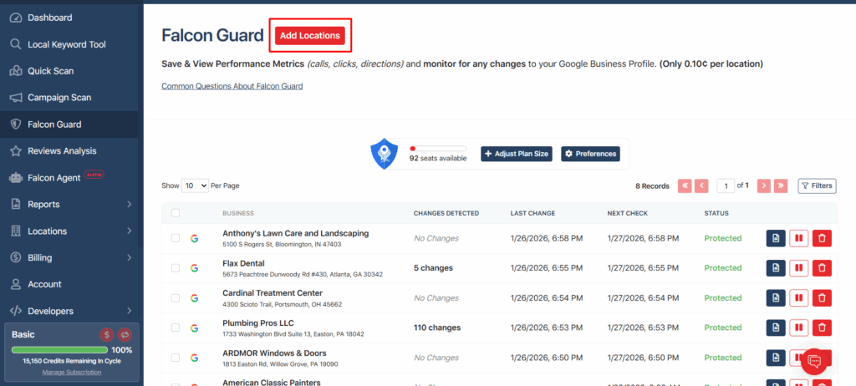The width and height of the screenshot is (856, 386).
Task: Open the Per Page count dropdown
Action: pyautogui.click(x=195, y=185)
